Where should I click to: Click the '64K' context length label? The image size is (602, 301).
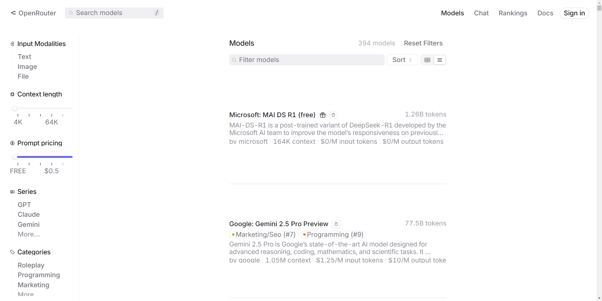coord(52,122)
